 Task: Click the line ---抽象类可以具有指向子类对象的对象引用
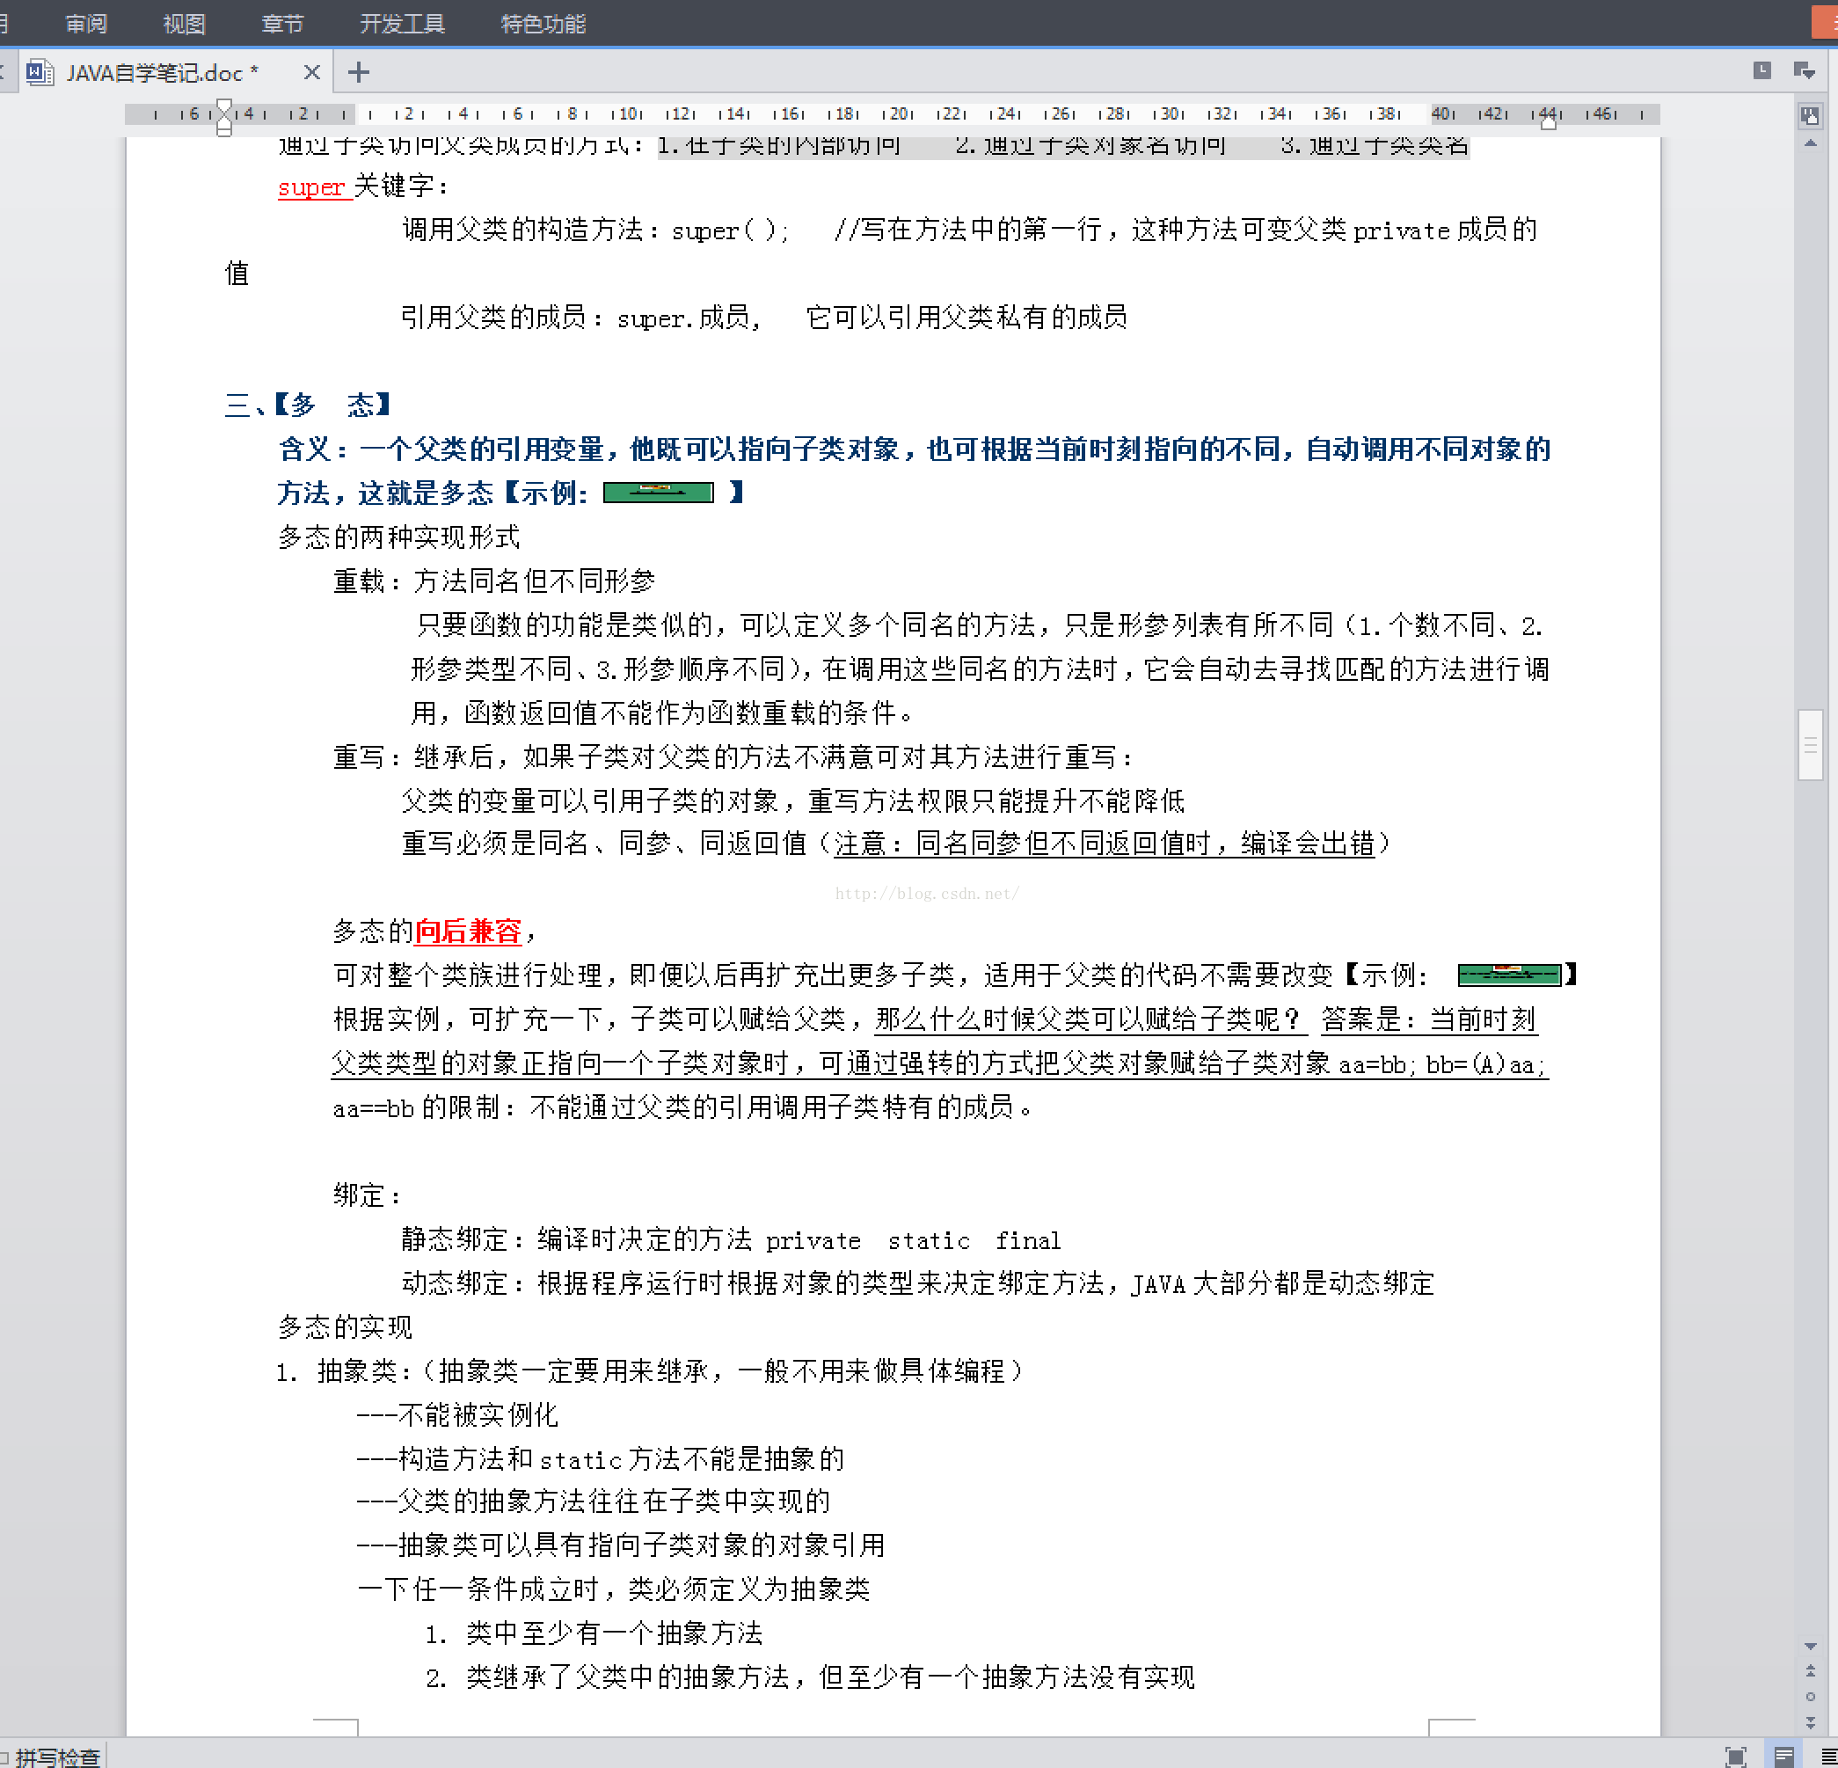tap(620, 1545)
